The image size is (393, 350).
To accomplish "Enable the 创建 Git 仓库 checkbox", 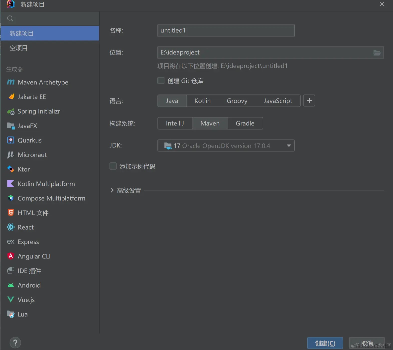I will click(x=161, y=80).
